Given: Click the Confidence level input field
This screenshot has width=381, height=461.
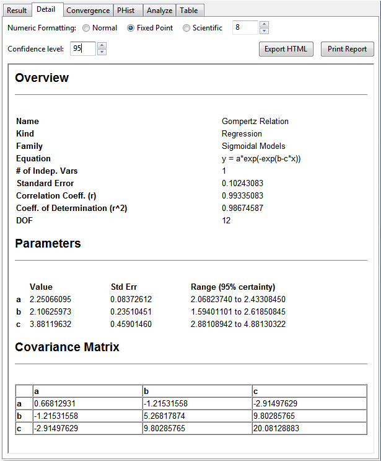Looking at the screenshot, I should click(83, 48).
